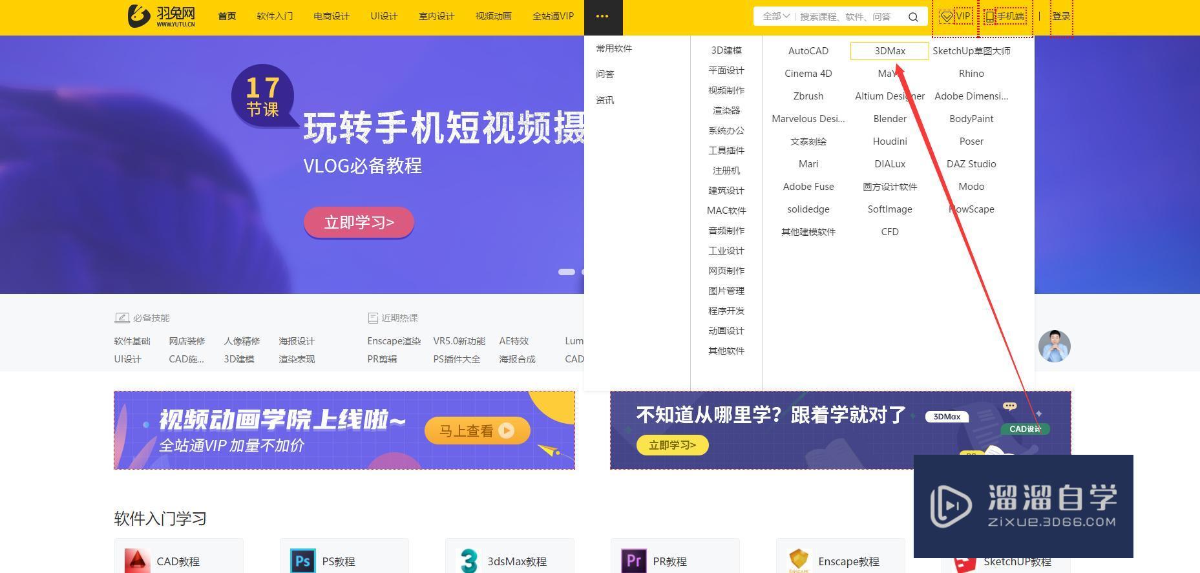Select first carousel indicator dot

coord(567,272)
